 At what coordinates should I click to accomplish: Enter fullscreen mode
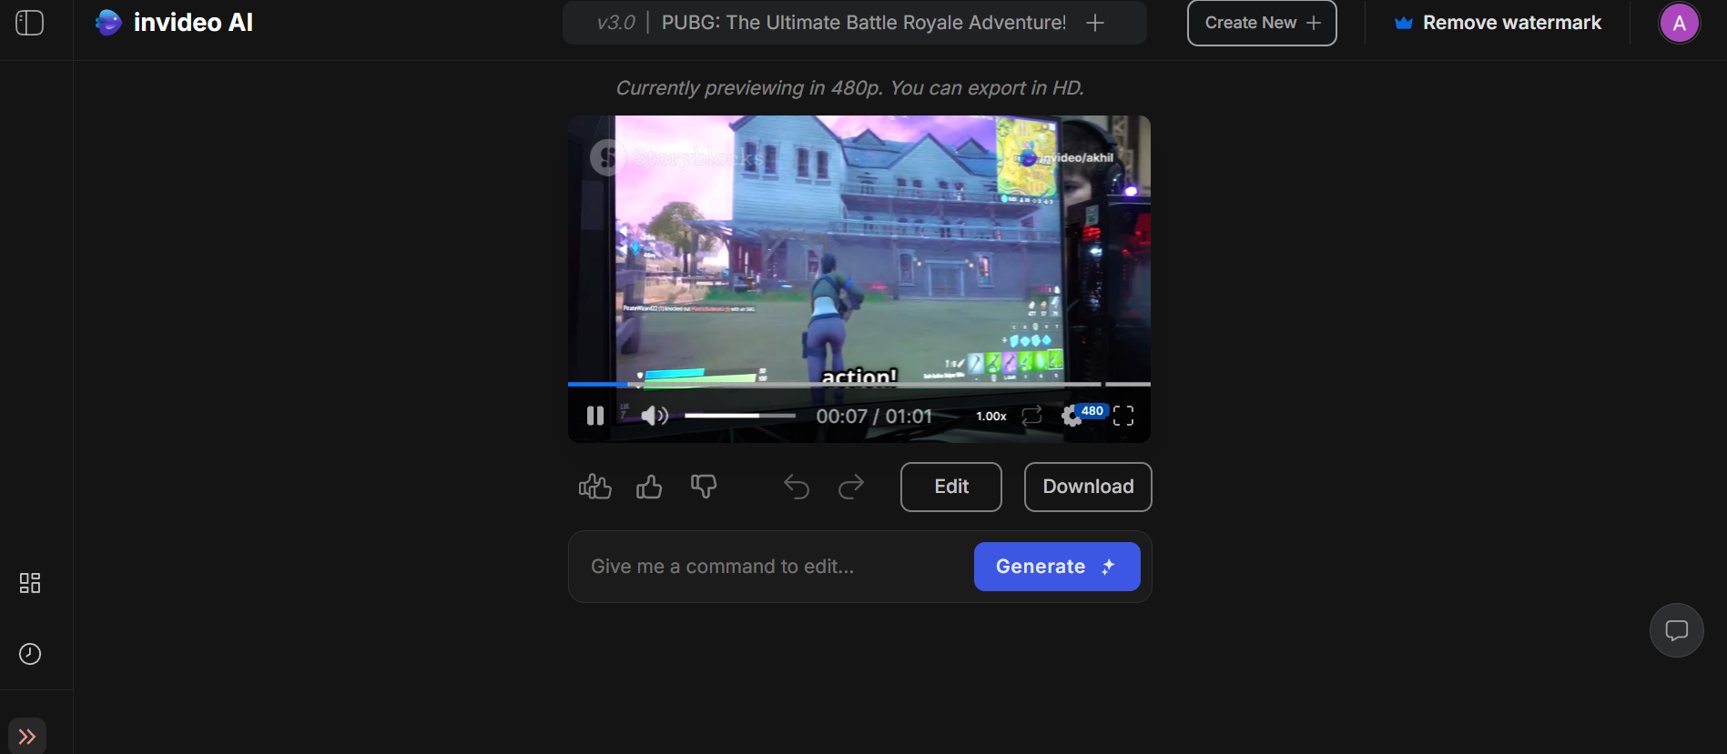[1123, 416]
